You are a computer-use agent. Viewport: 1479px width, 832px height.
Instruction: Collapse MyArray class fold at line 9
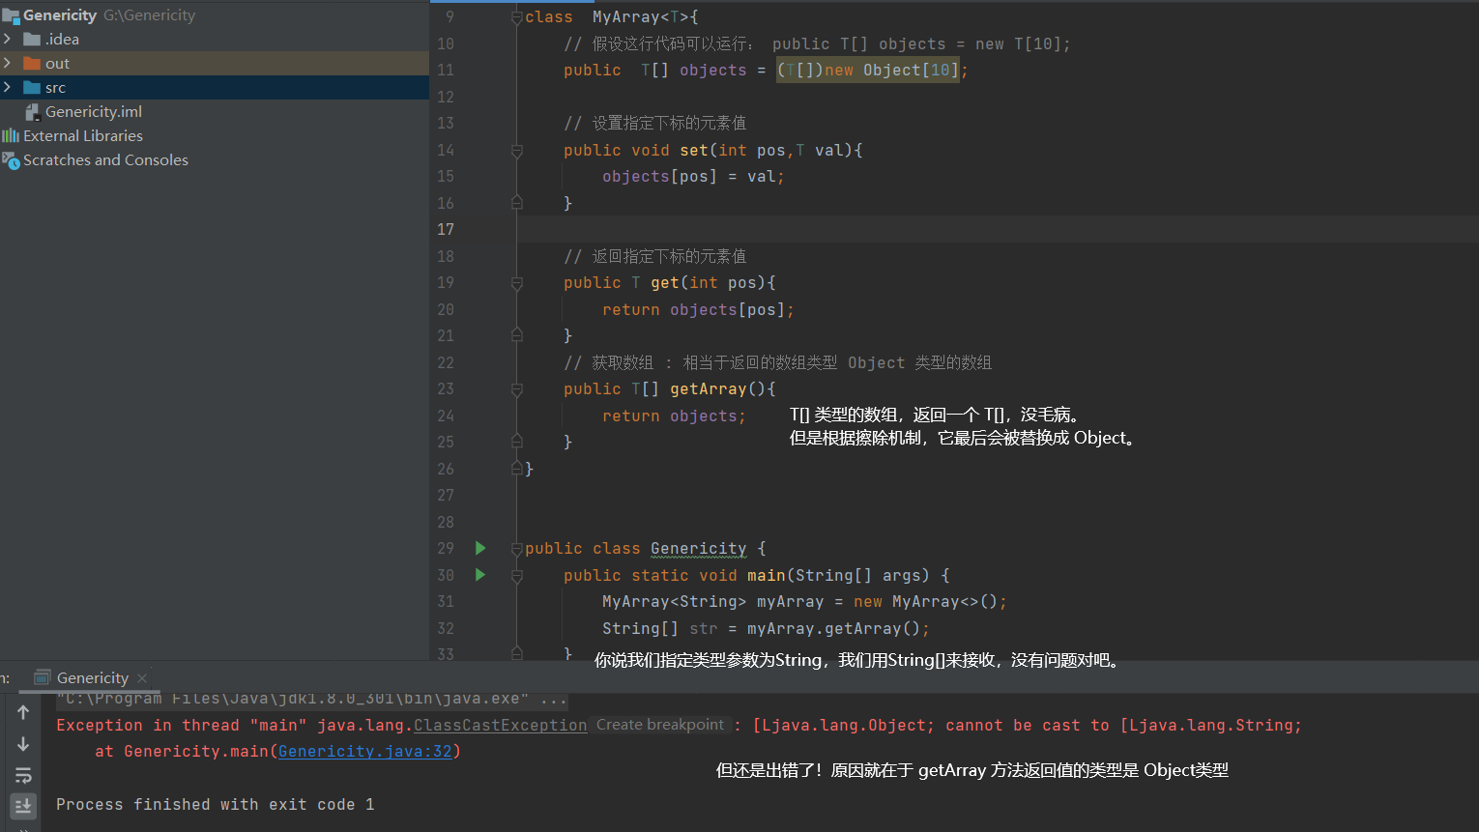pyautogui.click(x=517, y=17)
